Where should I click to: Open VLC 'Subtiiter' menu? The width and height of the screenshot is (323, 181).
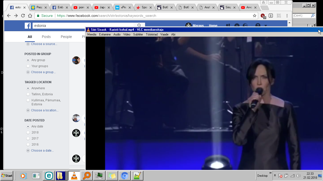[x=138, y=34]
